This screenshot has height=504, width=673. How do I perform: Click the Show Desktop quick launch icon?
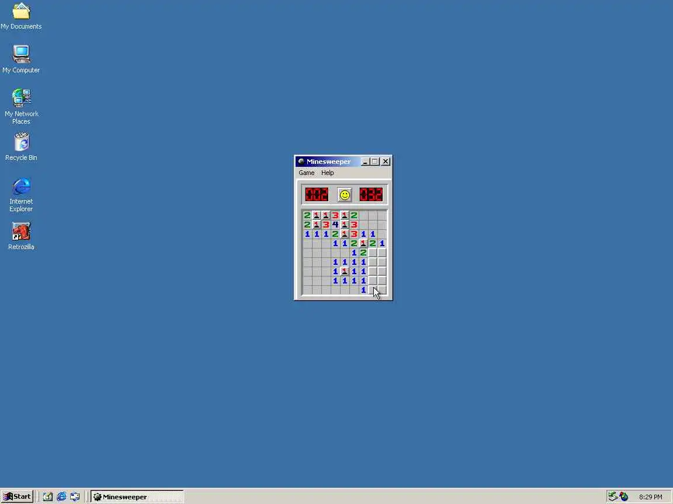(x=48, y=497)
